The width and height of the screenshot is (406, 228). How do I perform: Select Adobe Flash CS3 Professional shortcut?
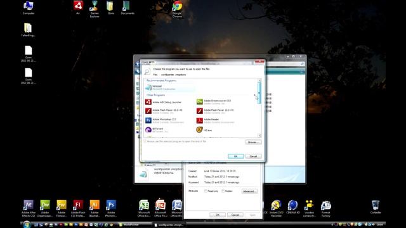[78, 208]
